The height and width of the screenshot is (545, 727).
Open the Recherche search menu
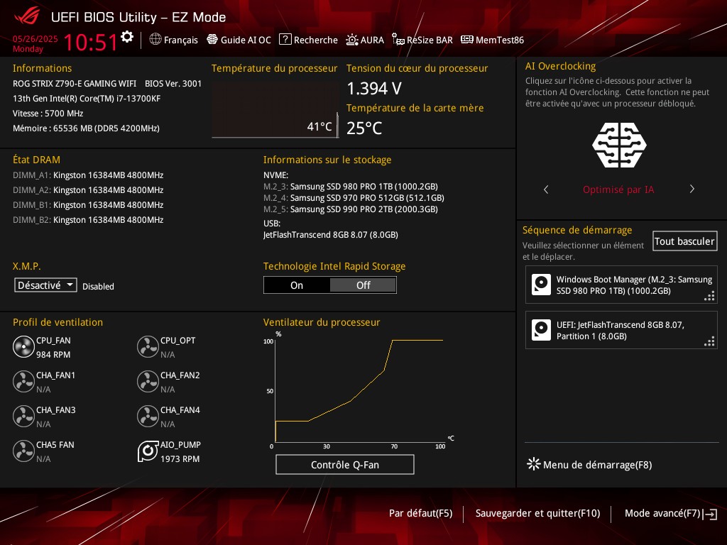coord(308,40)
